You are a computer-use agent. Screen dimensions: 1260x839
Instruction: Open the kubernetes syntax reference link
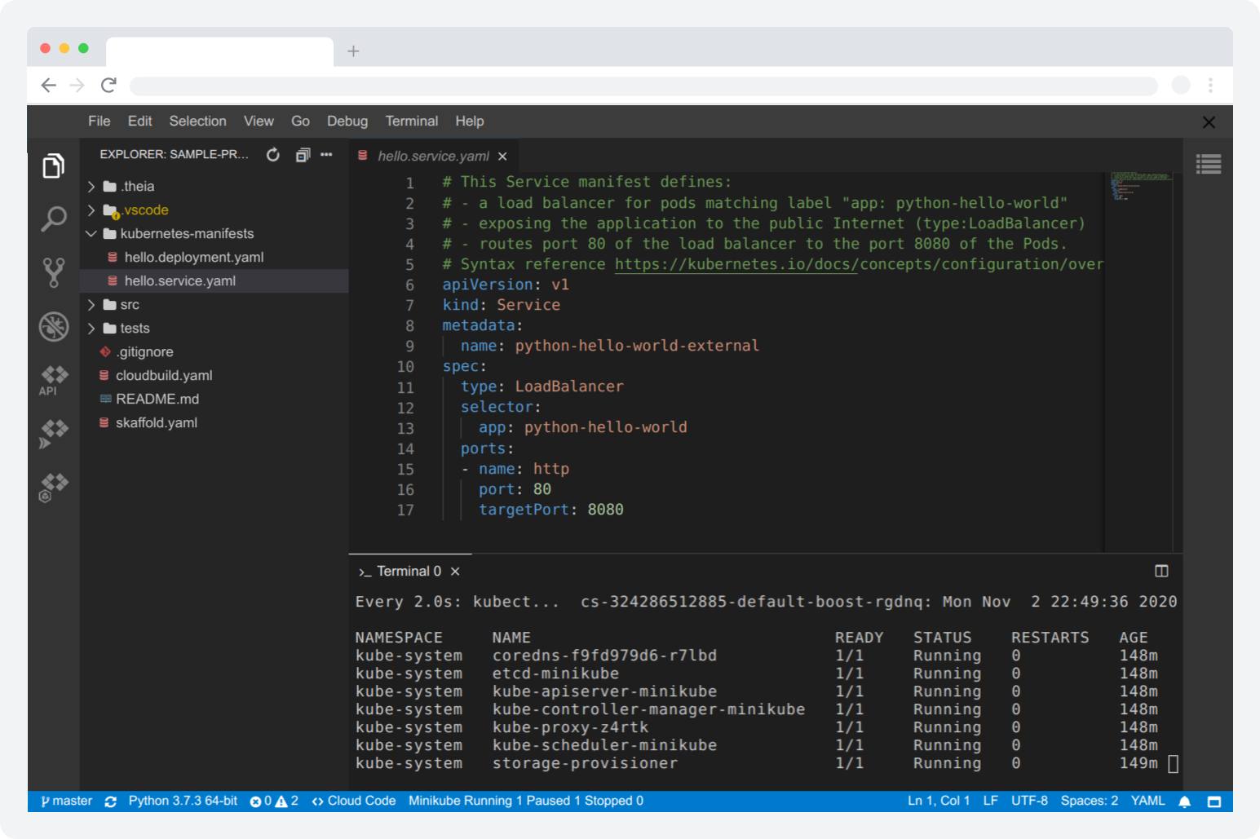click(734, 263)
